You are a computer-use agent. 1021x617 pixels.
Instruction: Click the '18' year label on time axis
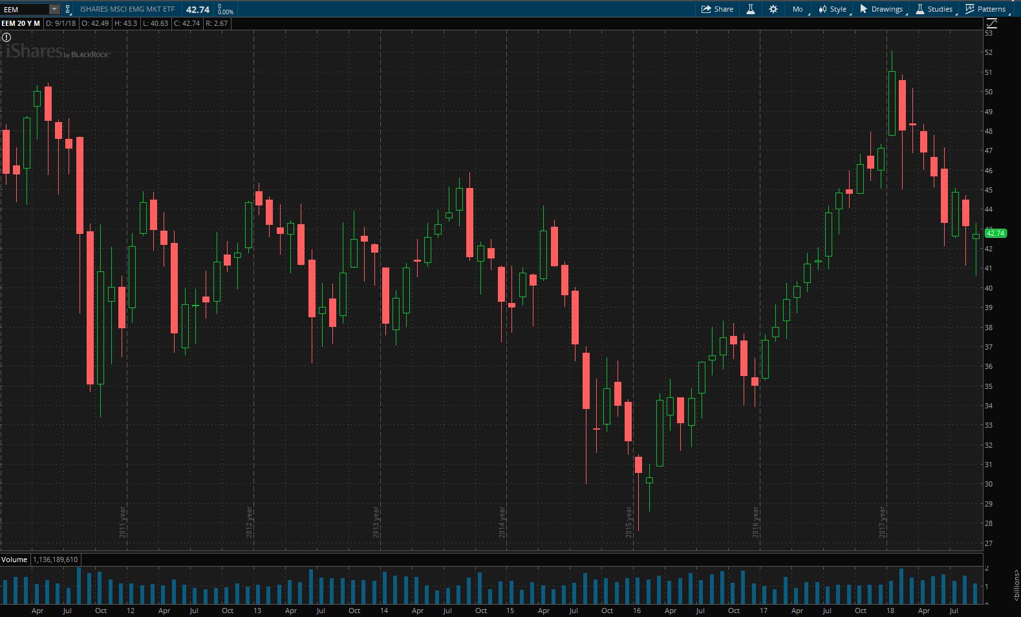[x=890, y=611]
